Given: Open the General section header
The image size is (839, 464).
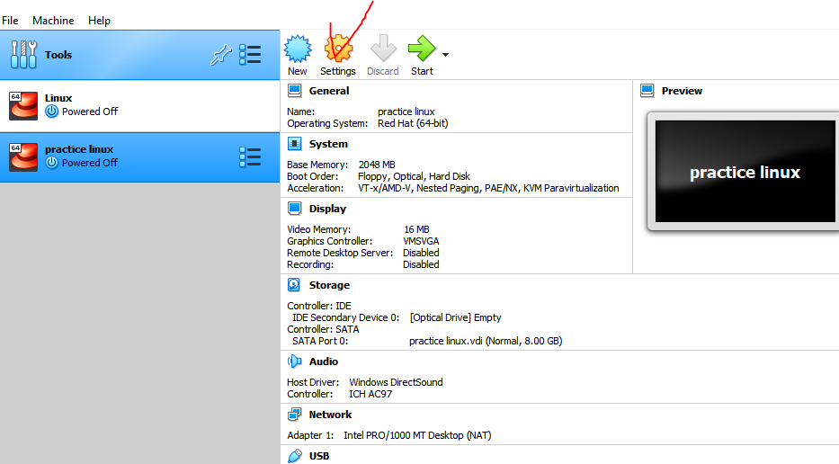Looking at the screenshot, I should coord(329,91).
